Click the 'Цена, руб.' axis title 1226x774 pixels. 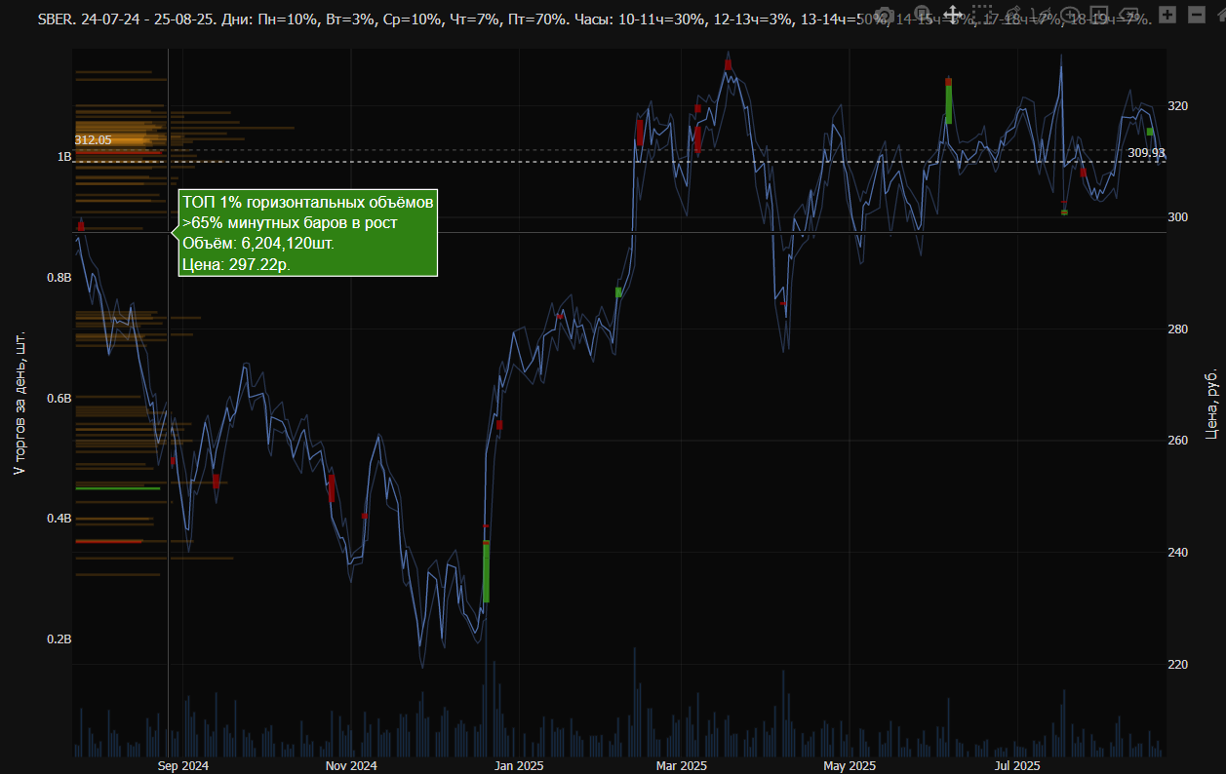[1210, 403]
